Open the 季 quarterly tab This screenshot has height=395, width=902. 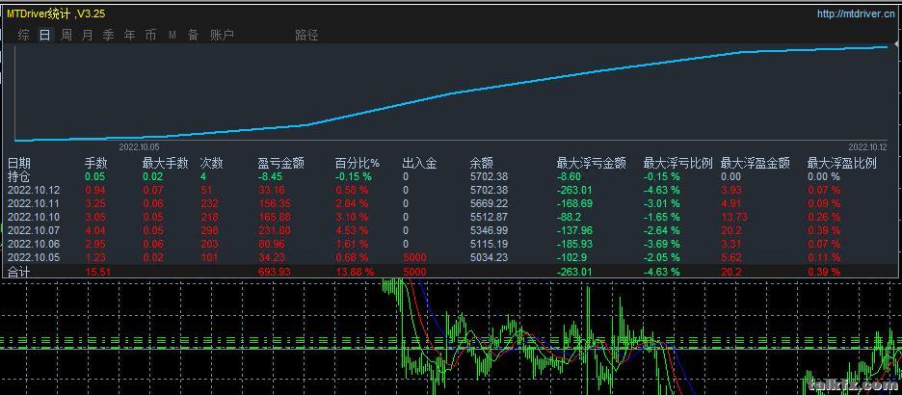click(x=108, y=35)
